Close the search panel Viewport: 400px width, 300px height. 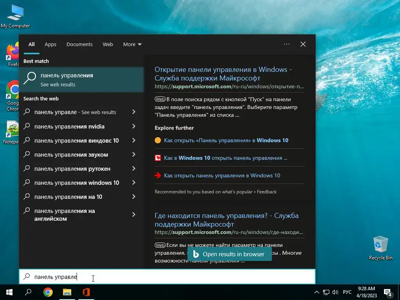tap(303, 44)
